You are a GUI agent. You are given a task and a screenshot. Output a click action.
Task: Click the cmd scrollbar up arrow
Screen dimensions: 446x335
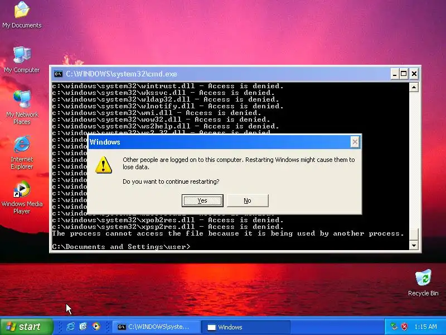click(414, 87)
